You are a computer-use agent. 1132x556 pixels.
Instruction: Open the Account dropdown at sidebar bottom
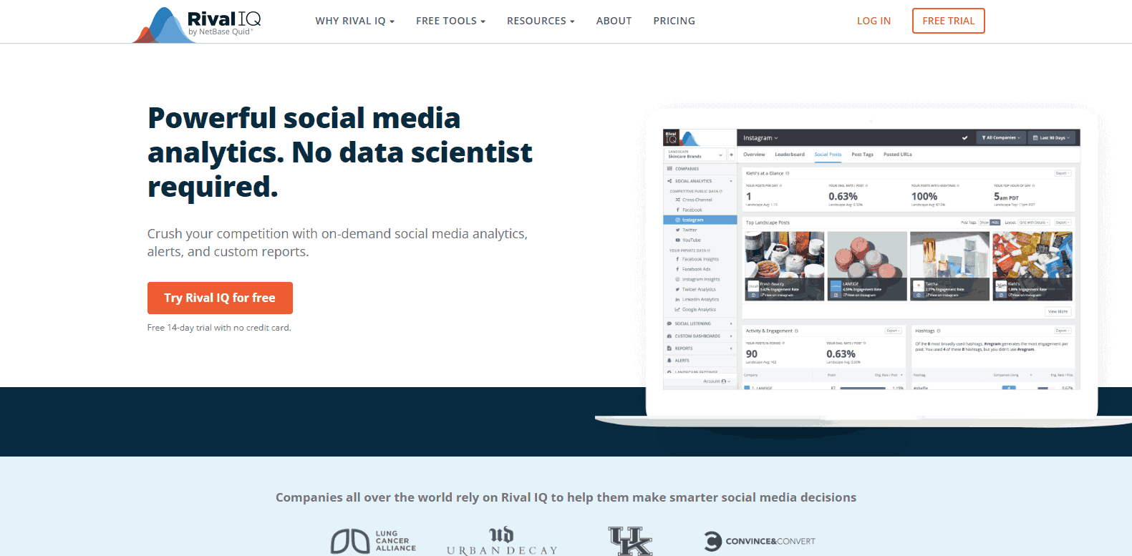717,381
